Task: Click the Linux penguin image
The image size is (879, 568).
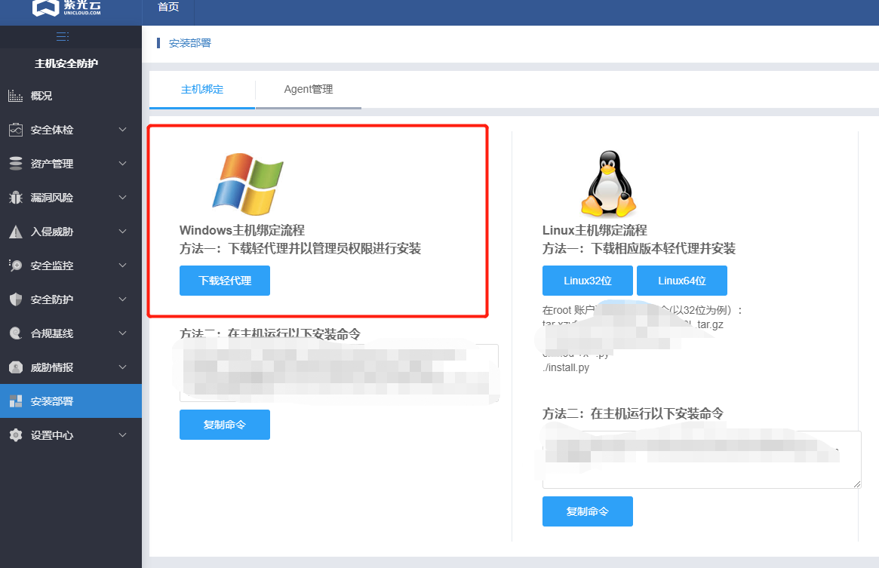Action: point(609,183)
